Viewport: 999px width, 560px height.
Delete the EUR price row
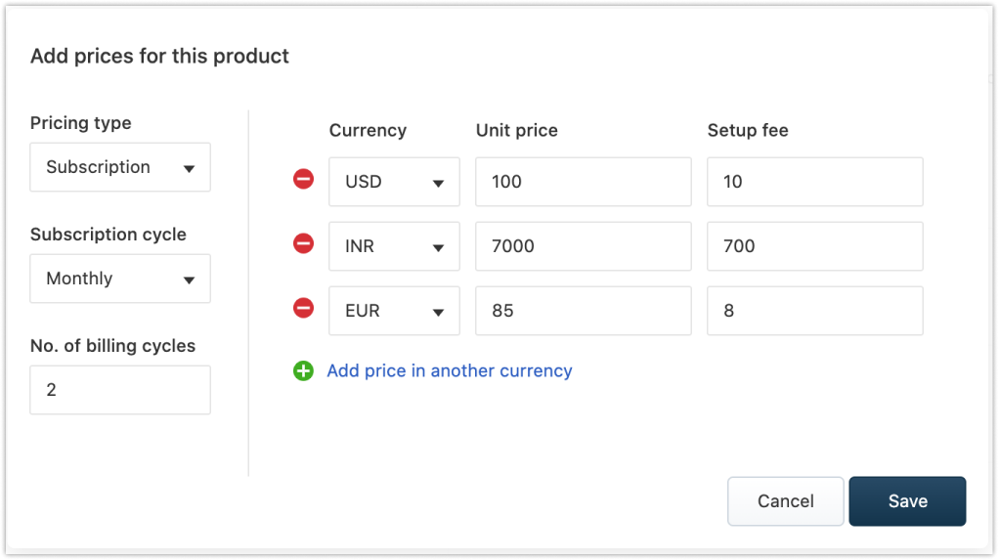coord(304,308)
